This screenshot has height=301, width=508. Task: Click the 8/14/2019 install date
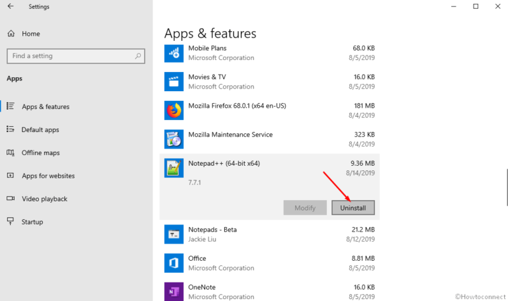pos(360,173)
